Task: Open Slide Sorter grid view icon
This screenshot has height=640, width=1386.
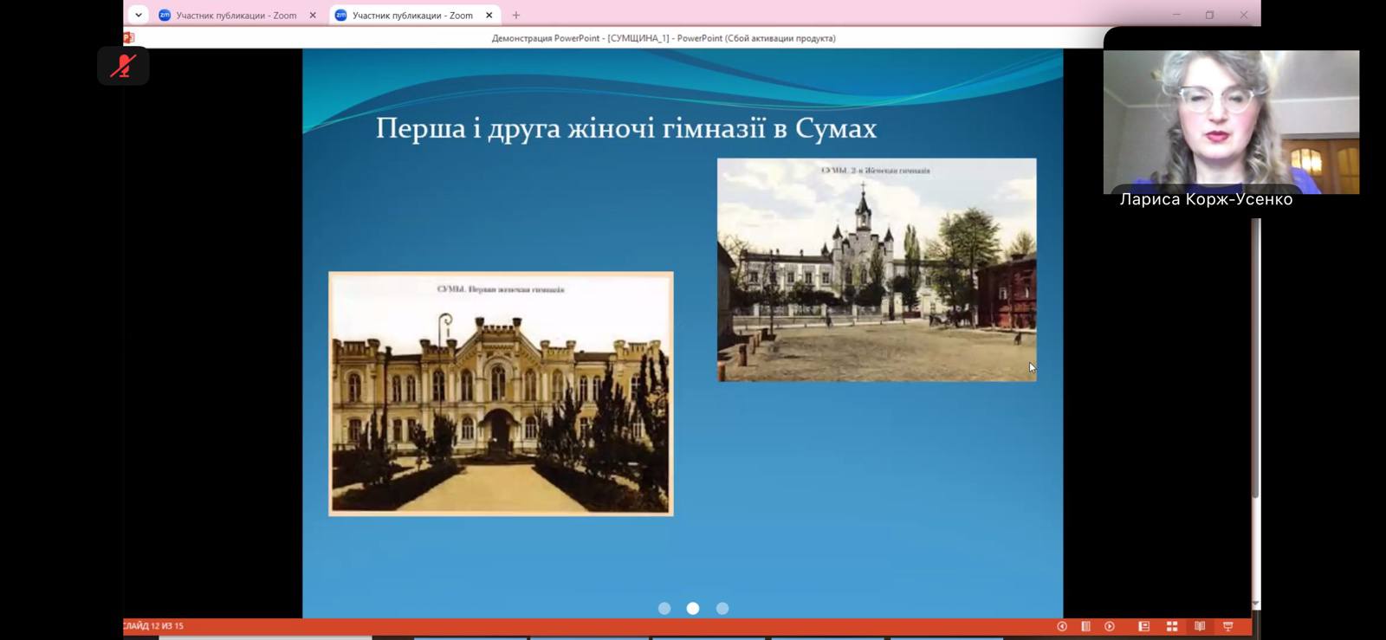Action: (1172, 626)
